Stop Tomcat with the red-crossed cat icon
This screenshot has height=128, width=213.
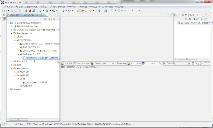point(30,11)
